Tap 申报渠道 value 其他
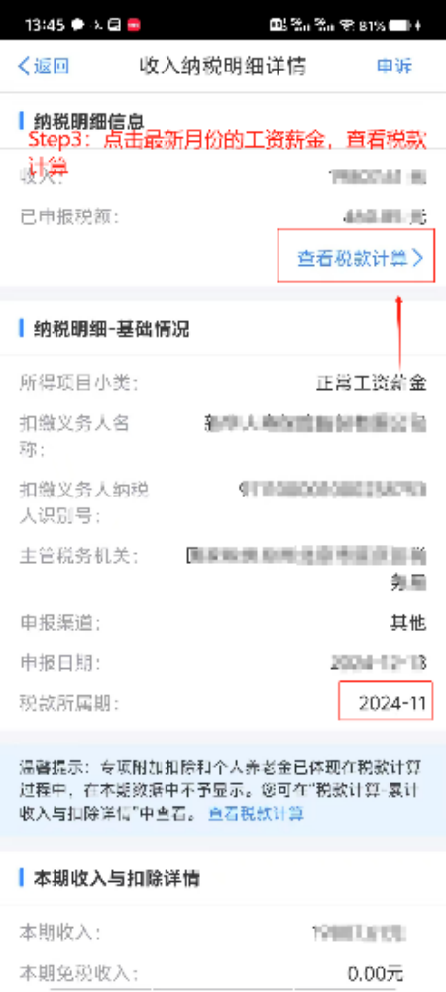The height and width of the screenshot is (992, 446). pyautogui.click(x=408, y=623)
